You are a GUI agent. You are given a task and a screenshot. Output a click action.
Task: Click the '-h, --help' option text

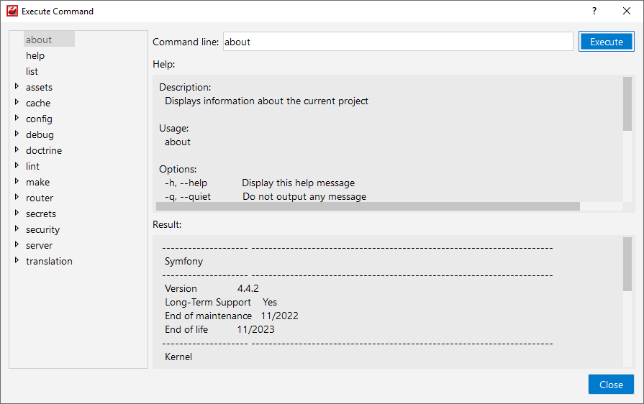[186, 183]
